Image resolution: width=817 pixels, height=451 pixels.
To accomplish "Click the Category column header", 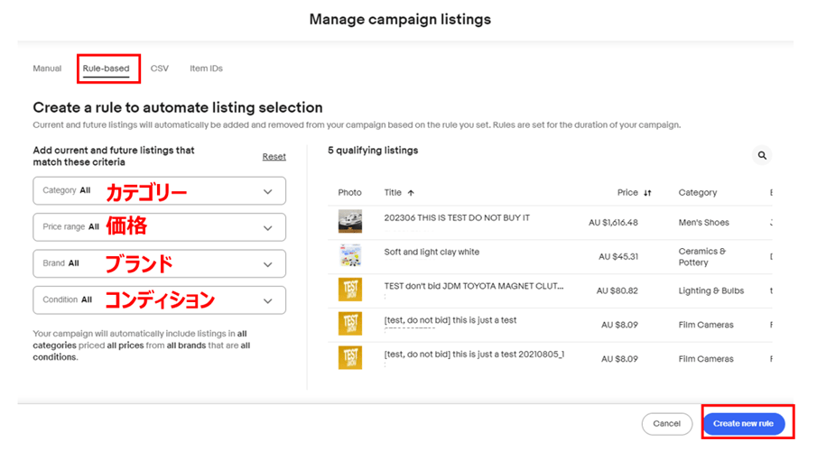I will [x=697, y=193].
